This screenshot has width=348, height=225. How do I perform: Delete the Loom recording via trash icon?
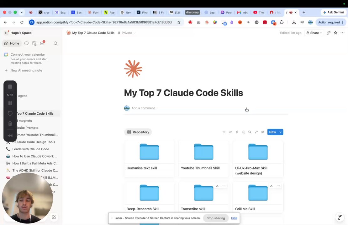tap(10, 123)
